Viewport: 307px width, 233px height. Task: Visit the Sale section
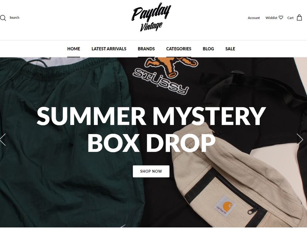tap(230, 49)
